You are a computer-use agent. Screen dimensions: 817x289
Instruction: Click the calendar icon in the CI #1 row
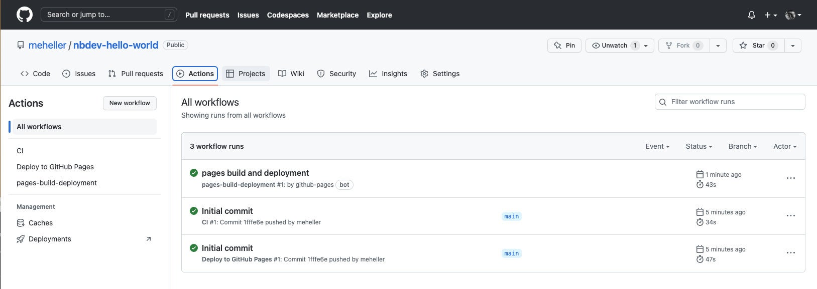(x=700, y=212)
